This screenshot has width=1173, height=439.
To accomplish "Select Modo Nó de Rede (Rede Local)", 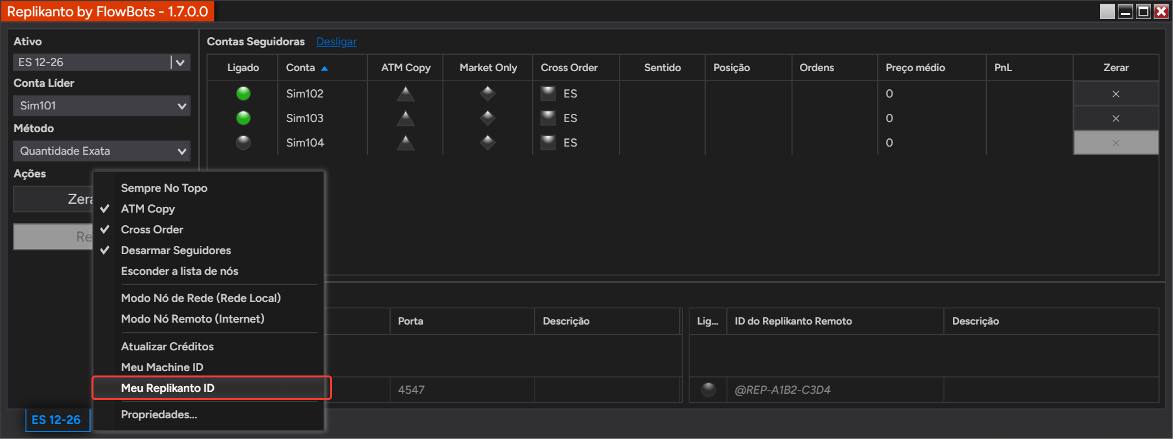I will click(x=208, y=298).
